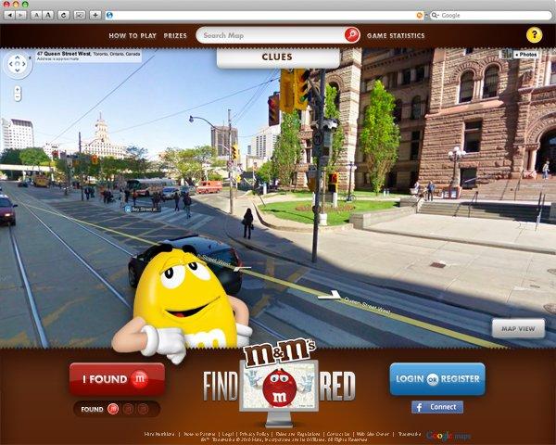Decrease text size with the small A button
This screenshot has height=445, width=556.
coord(36,15)
